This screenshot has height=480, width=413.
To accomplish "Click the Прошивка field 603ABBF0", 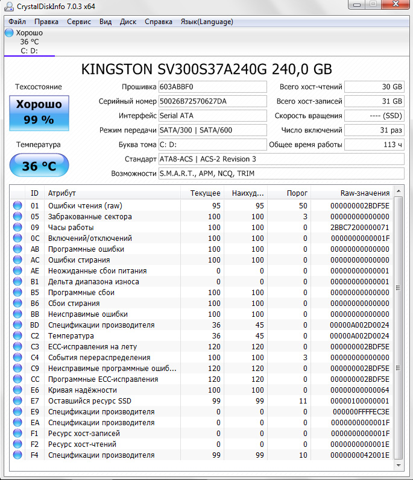I will pyautogui.click(x=213, y=87).
